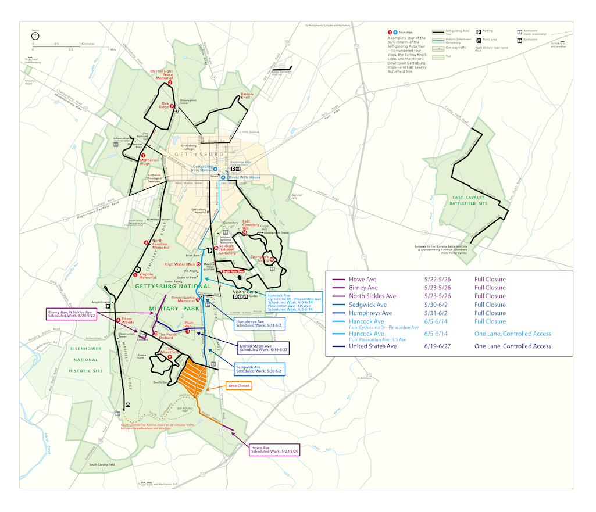Click 'Humphreys Ave' name in the closures table
The width and height of the screenshot is (596, 512).
pyautogui.click(x=370, y=313)
